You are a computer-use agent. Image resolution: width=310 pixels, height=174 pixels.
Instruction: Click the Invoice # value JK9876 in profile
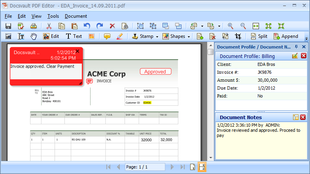(264, 72)
